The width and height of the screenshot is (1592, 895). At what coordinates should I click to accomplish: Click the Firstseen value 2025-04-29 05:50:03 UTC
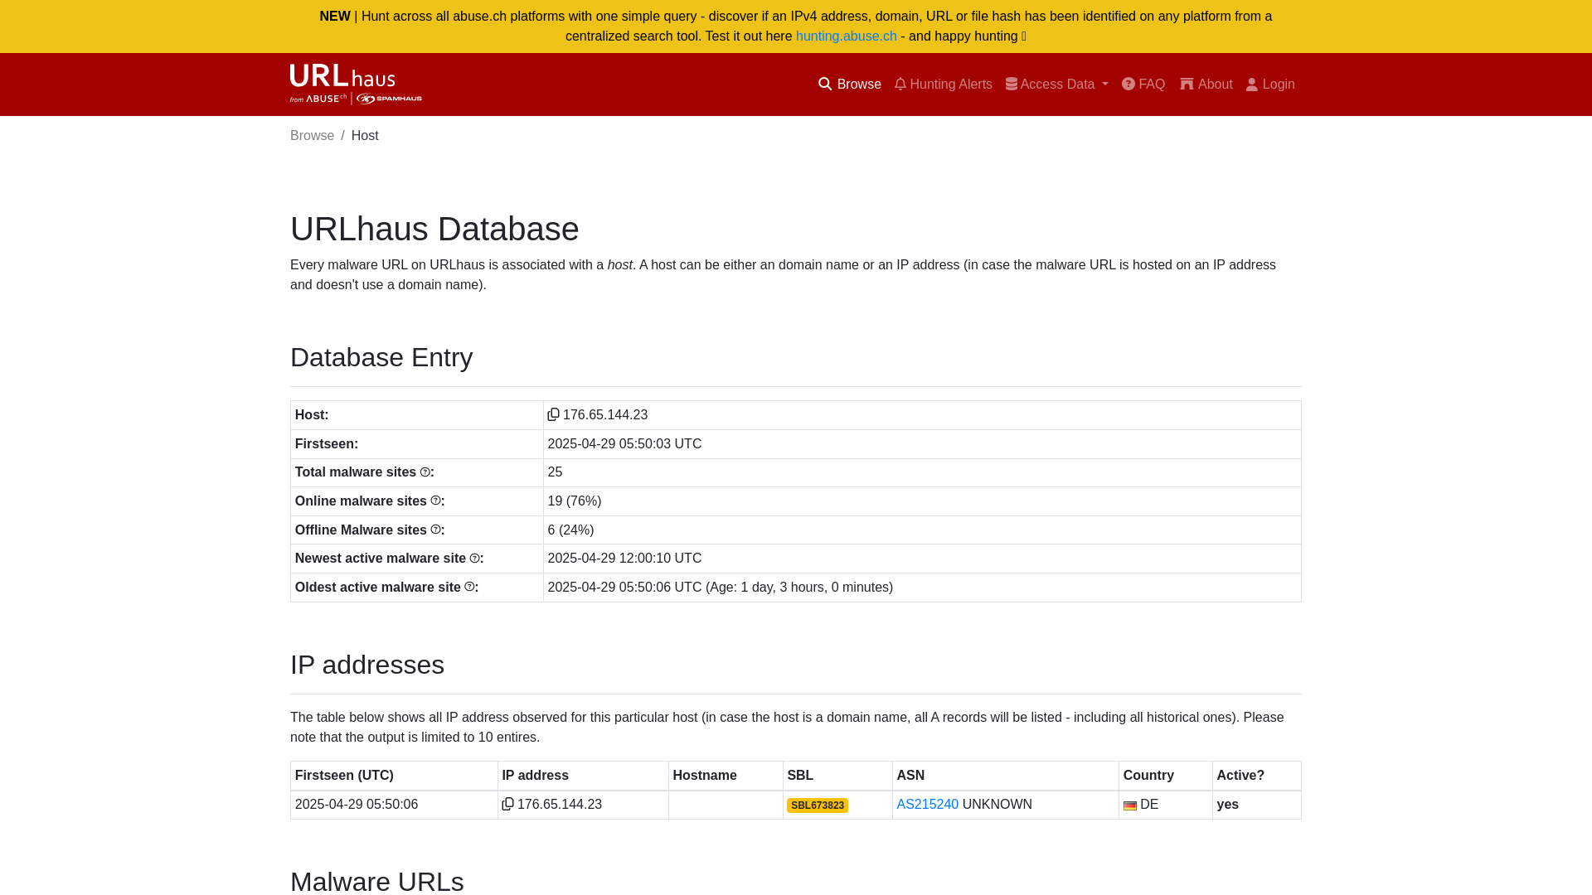pyautogui.click(x=625, y=444)
